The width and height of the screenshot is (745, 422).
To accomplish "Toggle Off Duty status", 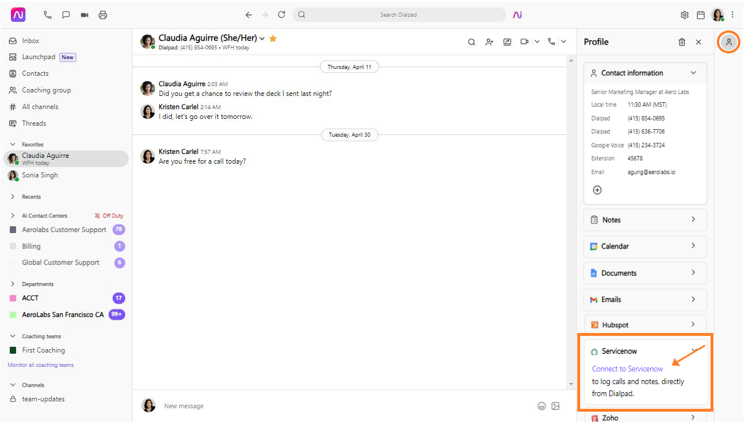I will click(109, 216).
